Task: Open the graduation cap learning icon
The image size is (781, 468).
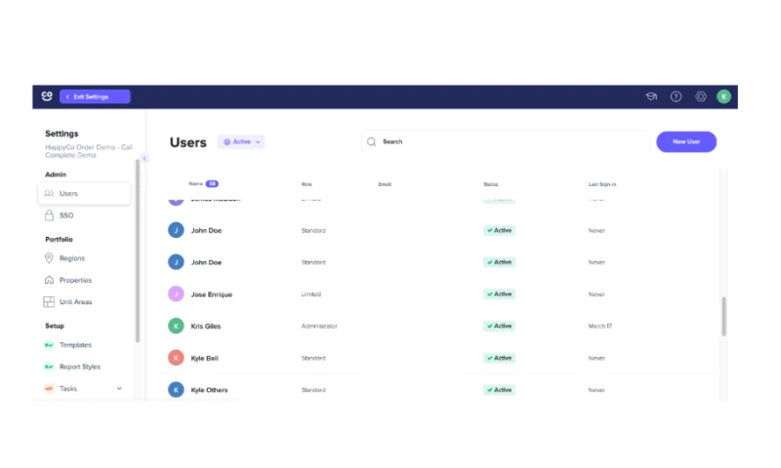Action: 651,97
